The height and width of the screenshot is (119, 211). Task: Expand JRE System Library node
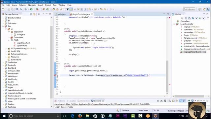click(x=6, y=49)
